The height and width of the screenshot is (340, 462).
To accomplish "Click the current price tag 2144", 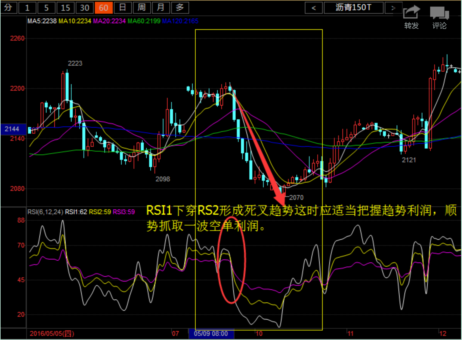I will coord(13,129).
